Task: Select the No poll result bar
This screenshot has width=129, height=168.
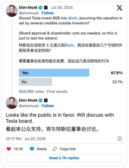Action: click(x=35, y=82)
